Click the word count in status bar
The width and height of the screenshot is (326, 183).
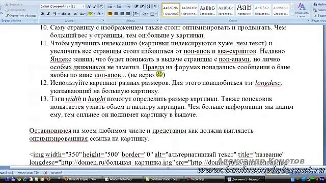point(28,173)
